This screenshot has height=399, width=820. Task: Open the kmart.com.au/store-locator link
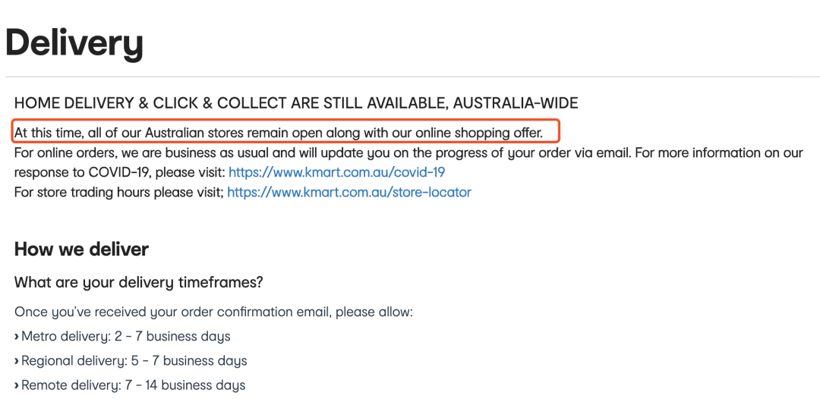click(x=349, y=192)
